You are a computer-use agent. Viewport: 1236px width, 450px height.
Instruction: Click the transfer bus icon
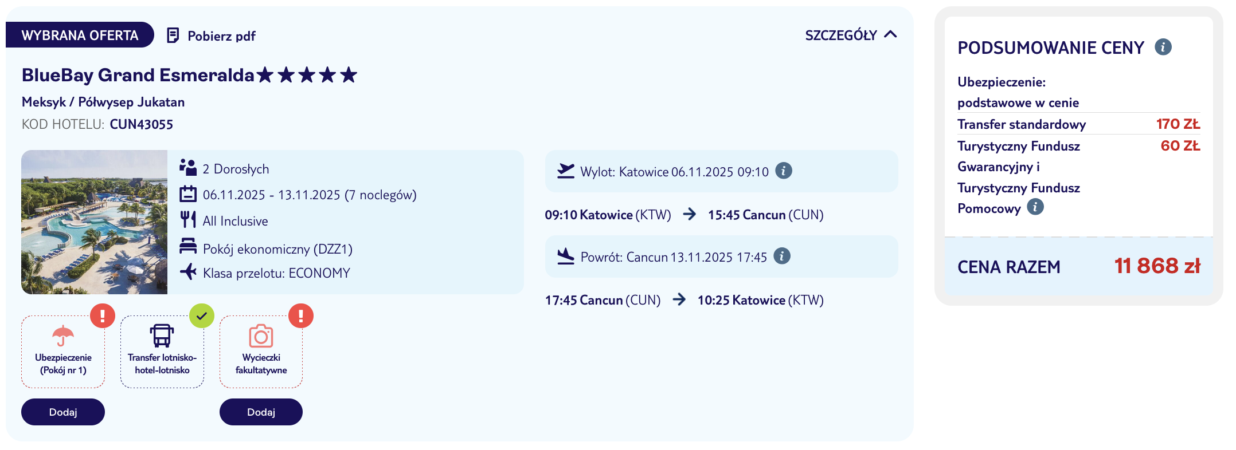[162, 336]
